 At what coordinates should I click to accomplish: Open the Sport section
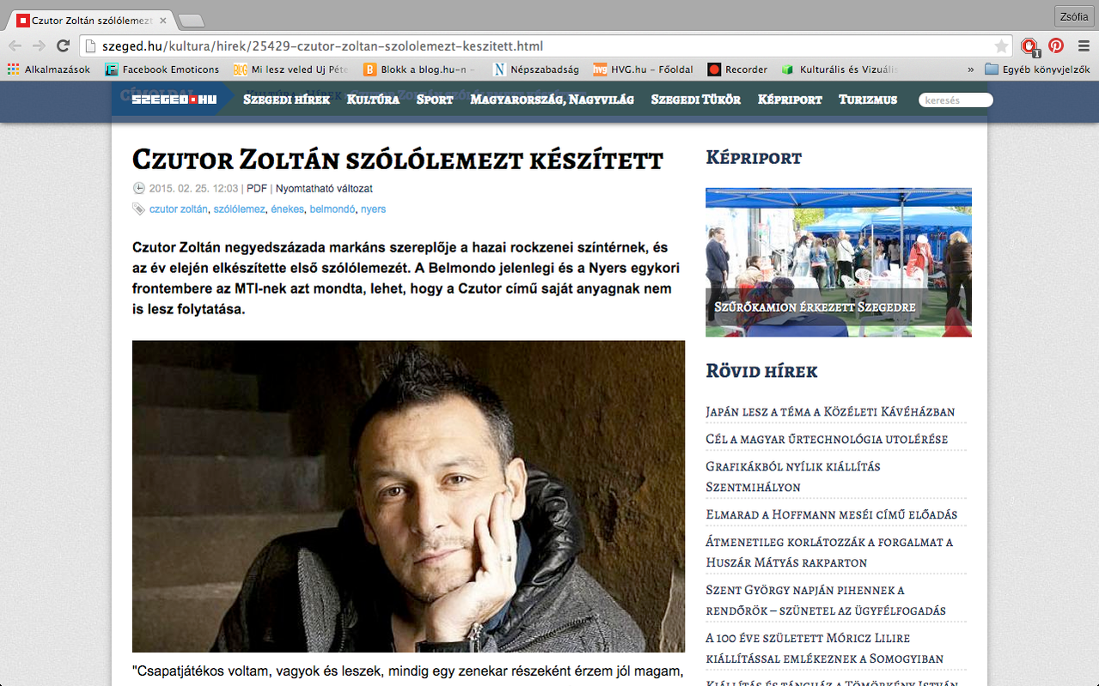(435, 100)
